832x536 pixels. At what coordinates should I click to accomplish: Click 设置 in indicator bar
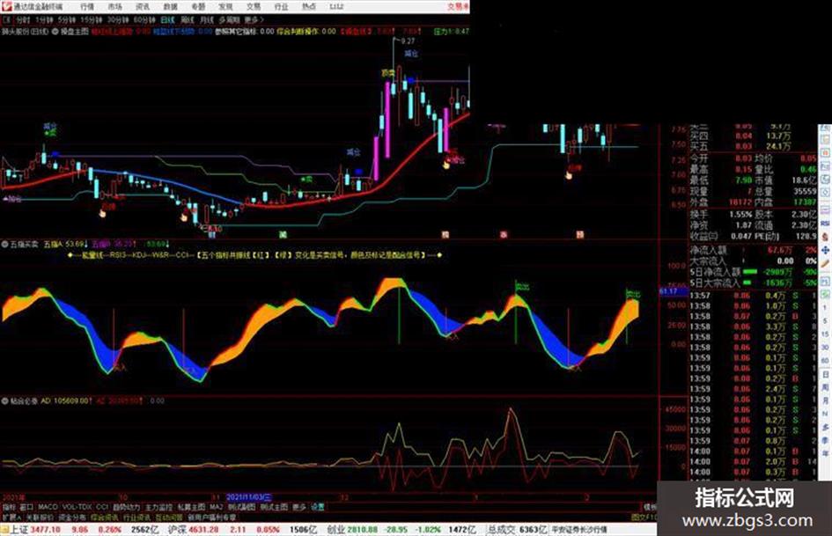pos(317,507)
